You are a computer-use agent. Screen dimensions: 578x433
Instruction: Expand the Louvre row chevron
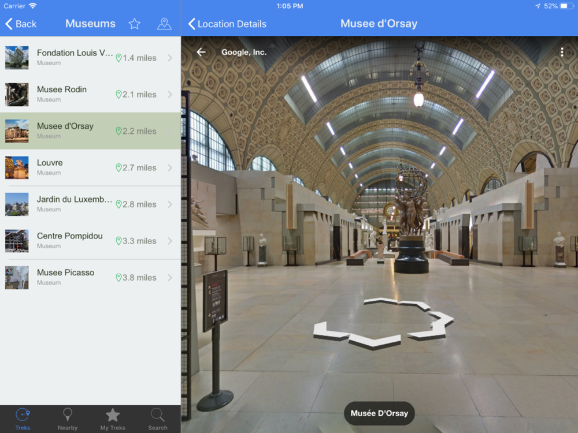tap(170, 167)
